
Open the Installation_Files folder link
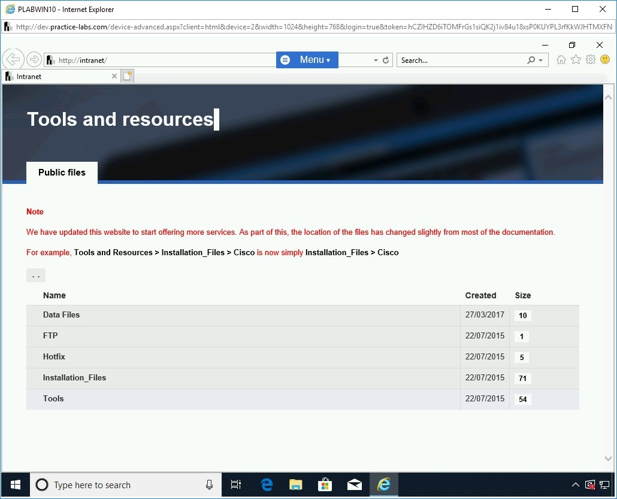point(74,378)
